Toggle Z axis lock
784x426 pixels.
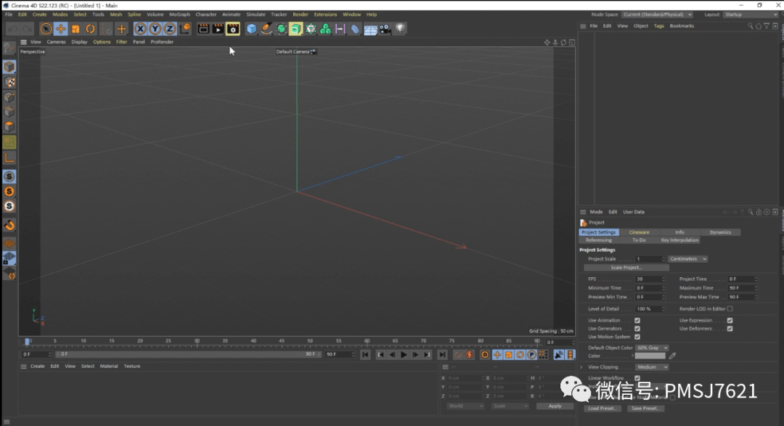[x=170, y=29]
